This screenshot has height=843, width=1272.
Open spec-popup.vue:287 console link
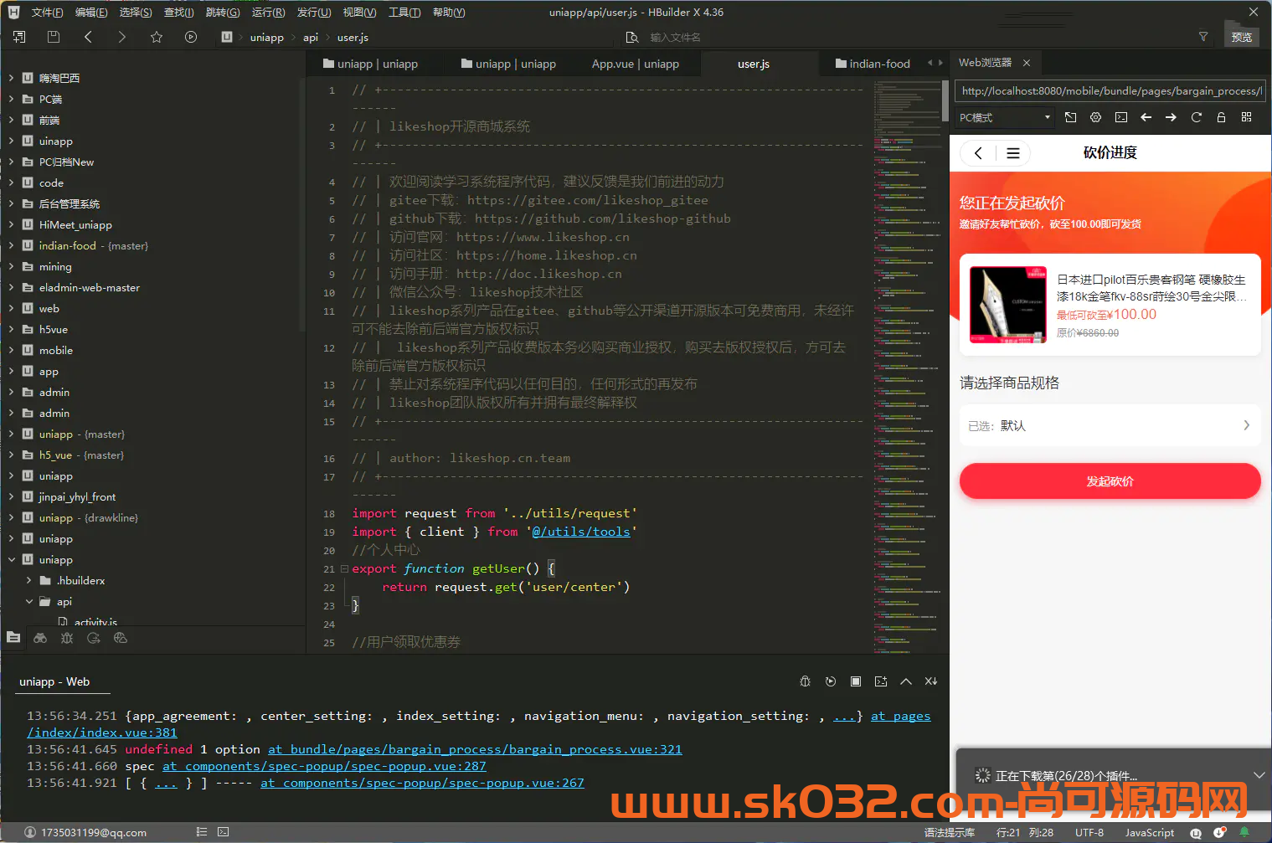[x=324, y=766]
